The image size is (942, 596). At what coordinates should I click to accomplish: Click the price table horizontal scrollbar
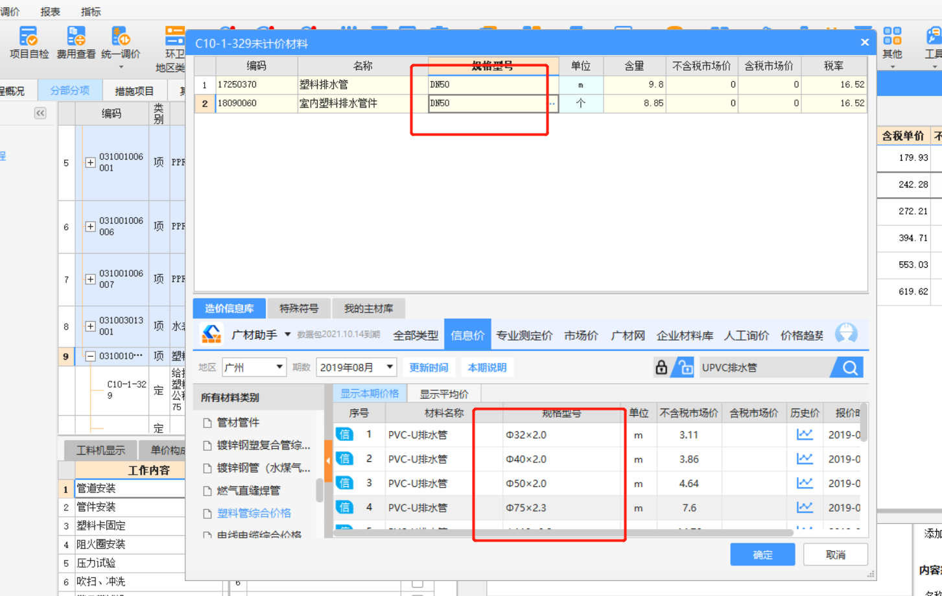[x=563, y=532]
